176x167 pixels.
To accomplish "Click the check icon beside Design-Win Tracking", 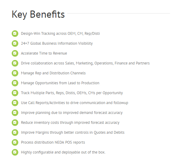I will (x=15, y=34).
